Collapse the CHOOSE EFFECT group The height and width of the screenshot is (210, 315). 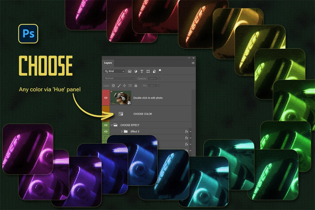point(112,125)
